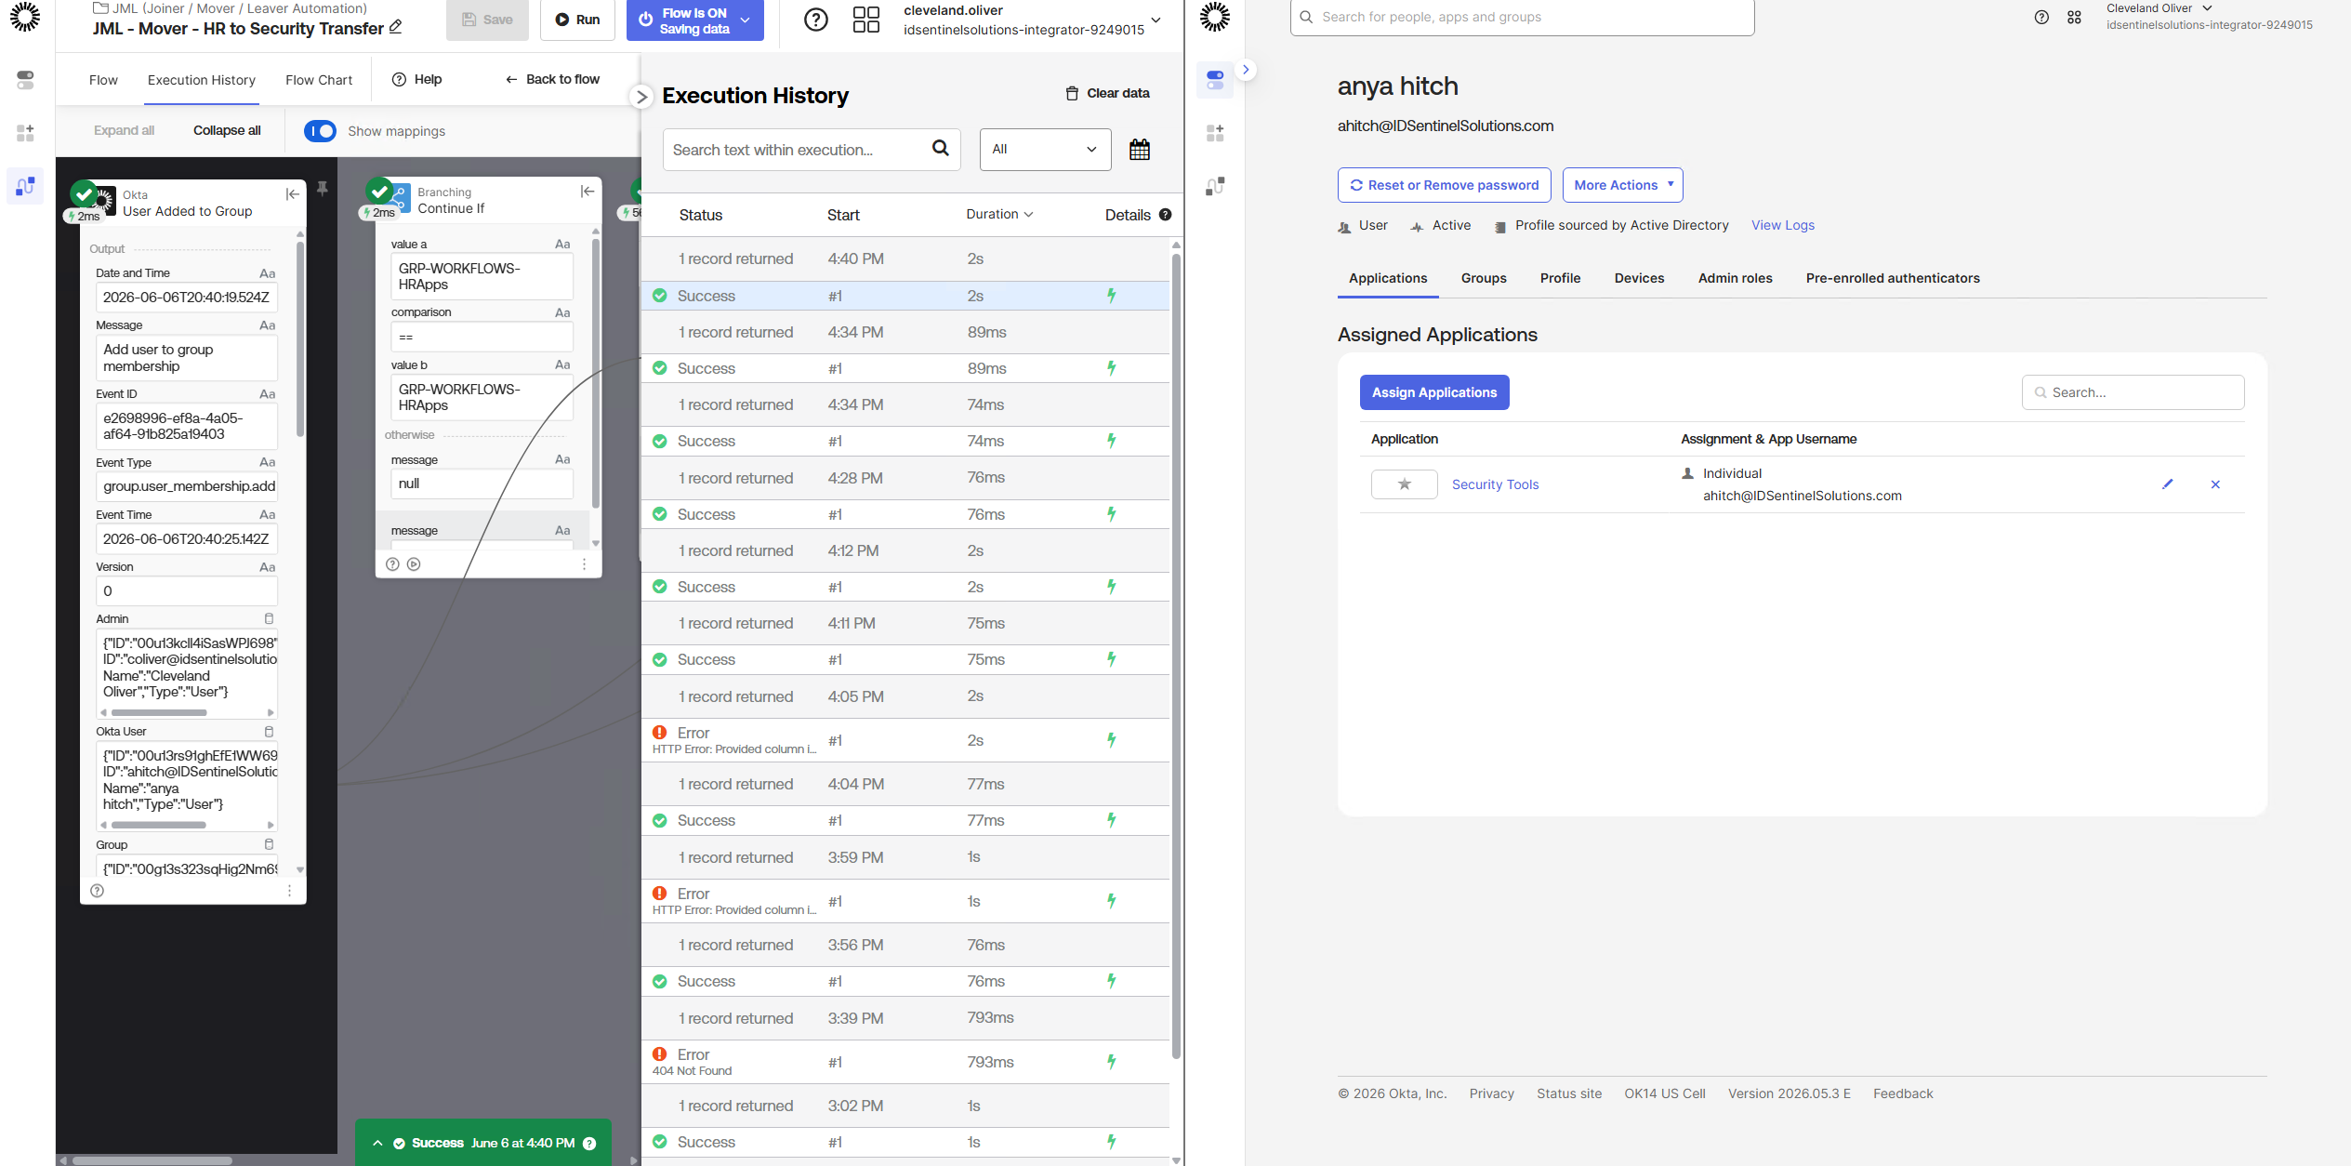Open the View Logs link

[x=1782, y=225]
